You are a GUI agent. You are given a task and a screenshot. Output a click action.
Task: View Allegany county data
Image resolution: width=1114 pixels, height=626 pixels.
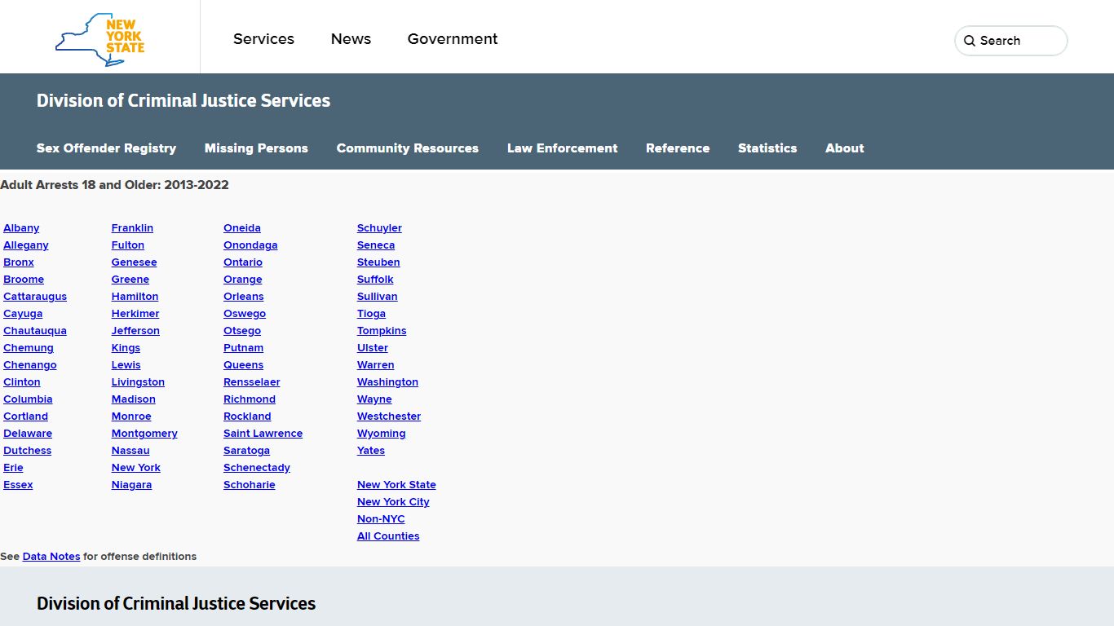tap(26, 245)
